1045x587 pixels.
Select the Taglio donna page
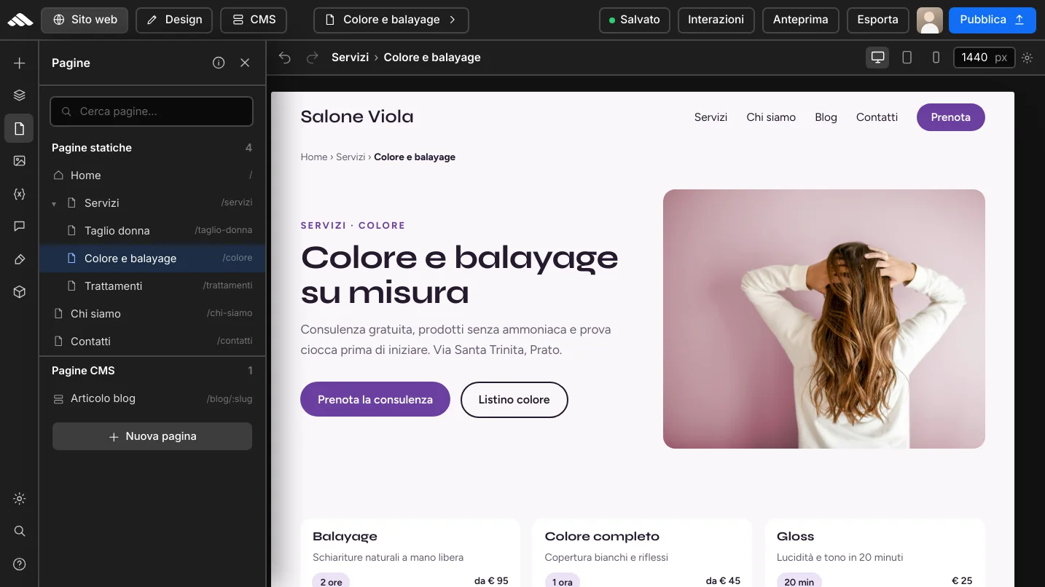click(x=152, y=231)
